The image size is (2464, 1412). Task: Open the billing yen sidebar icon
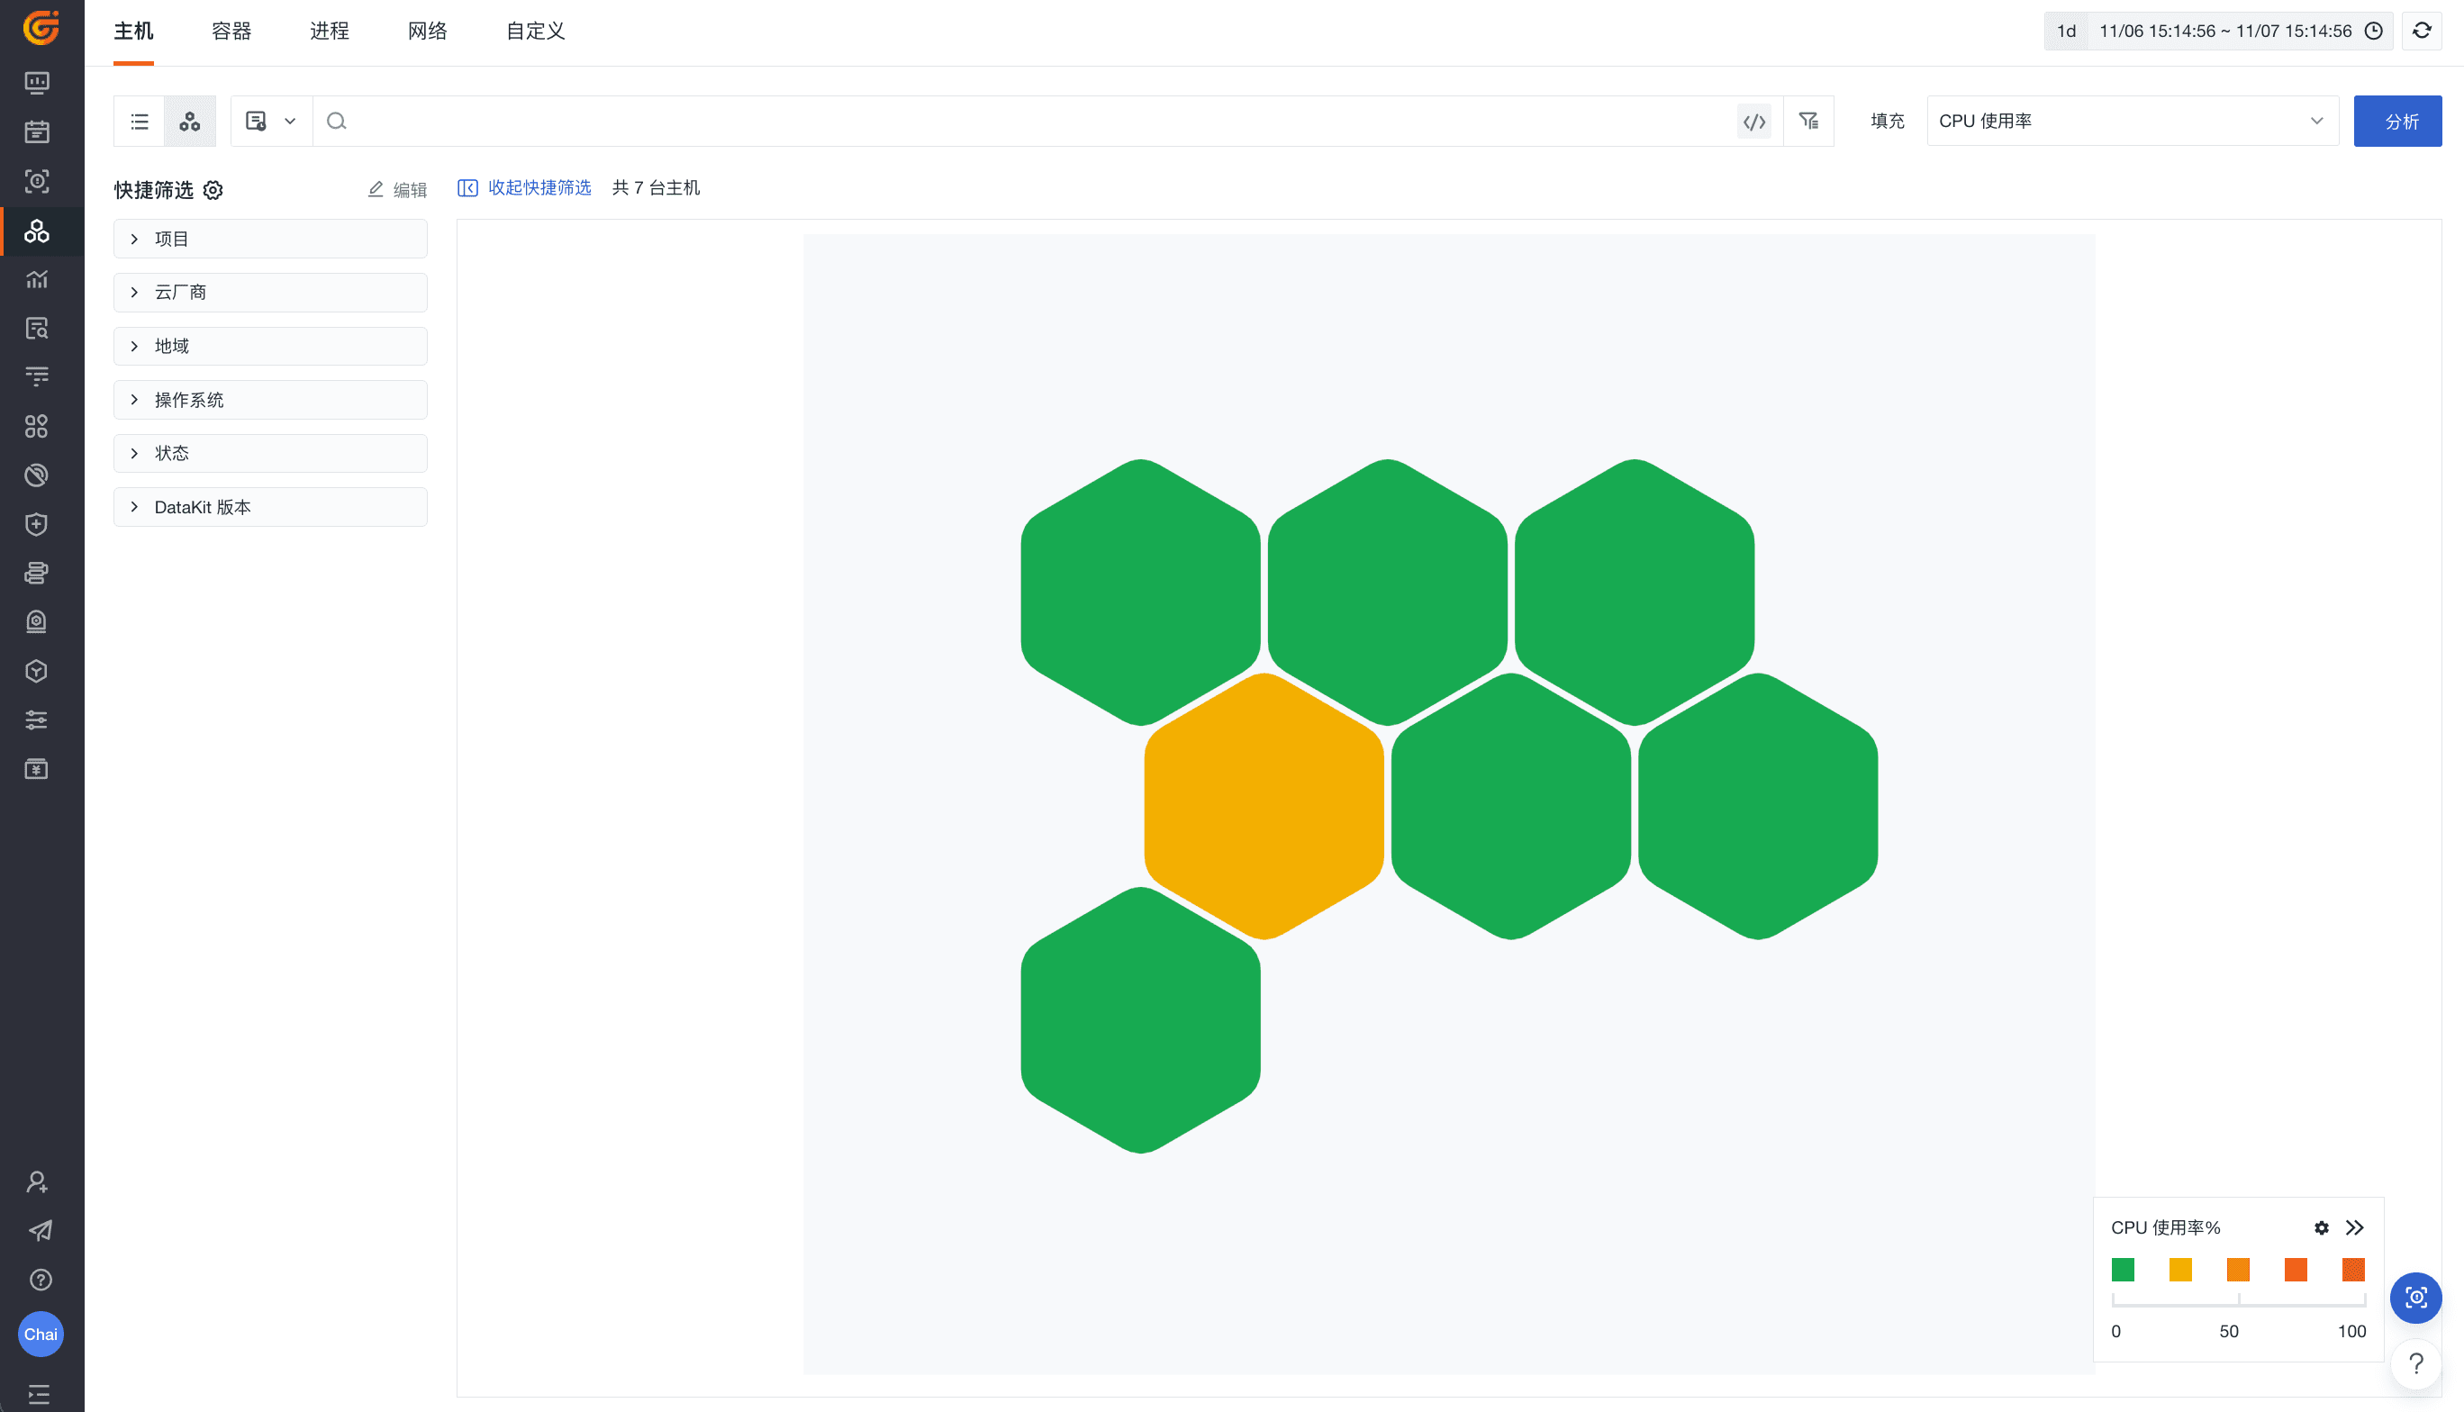(x=37, y=769)
